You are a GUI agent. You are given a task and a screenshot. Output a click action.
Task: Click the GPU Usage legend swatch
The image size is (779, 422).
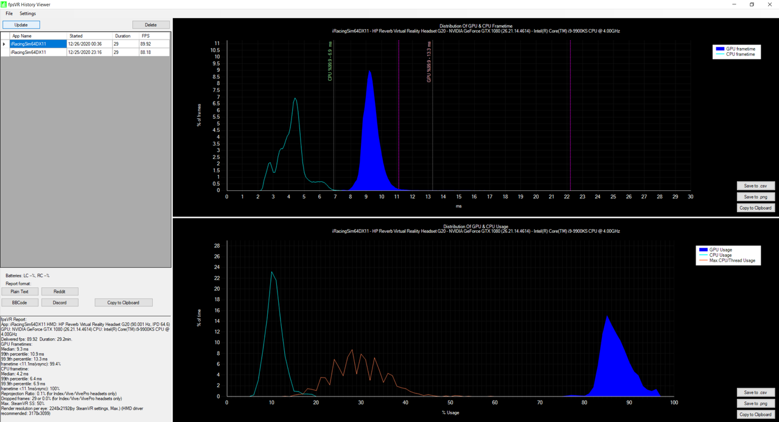702,250
